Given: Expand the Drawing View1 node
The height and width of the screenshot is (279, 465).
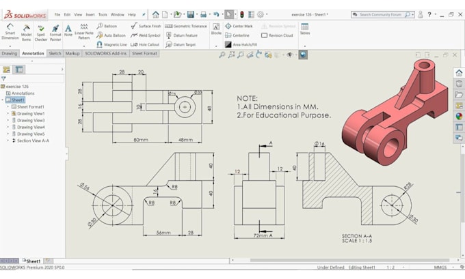Looking at the screenshot, I should [x=8, y=114].
